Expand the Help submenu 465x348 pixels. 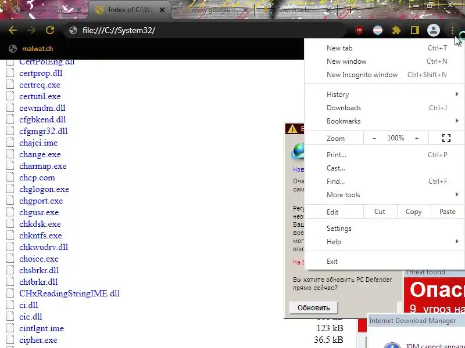click(x=385, y=242)
